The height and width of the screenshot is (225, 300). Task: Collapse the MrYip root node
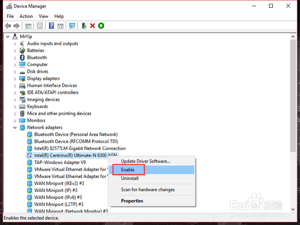click(x=7, y=36)
